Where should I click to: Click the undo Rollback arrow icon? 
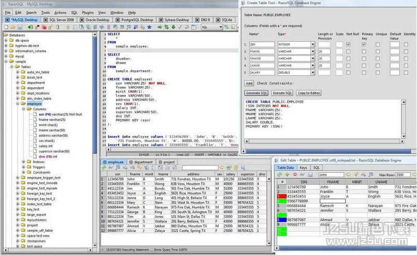point(187,27)
